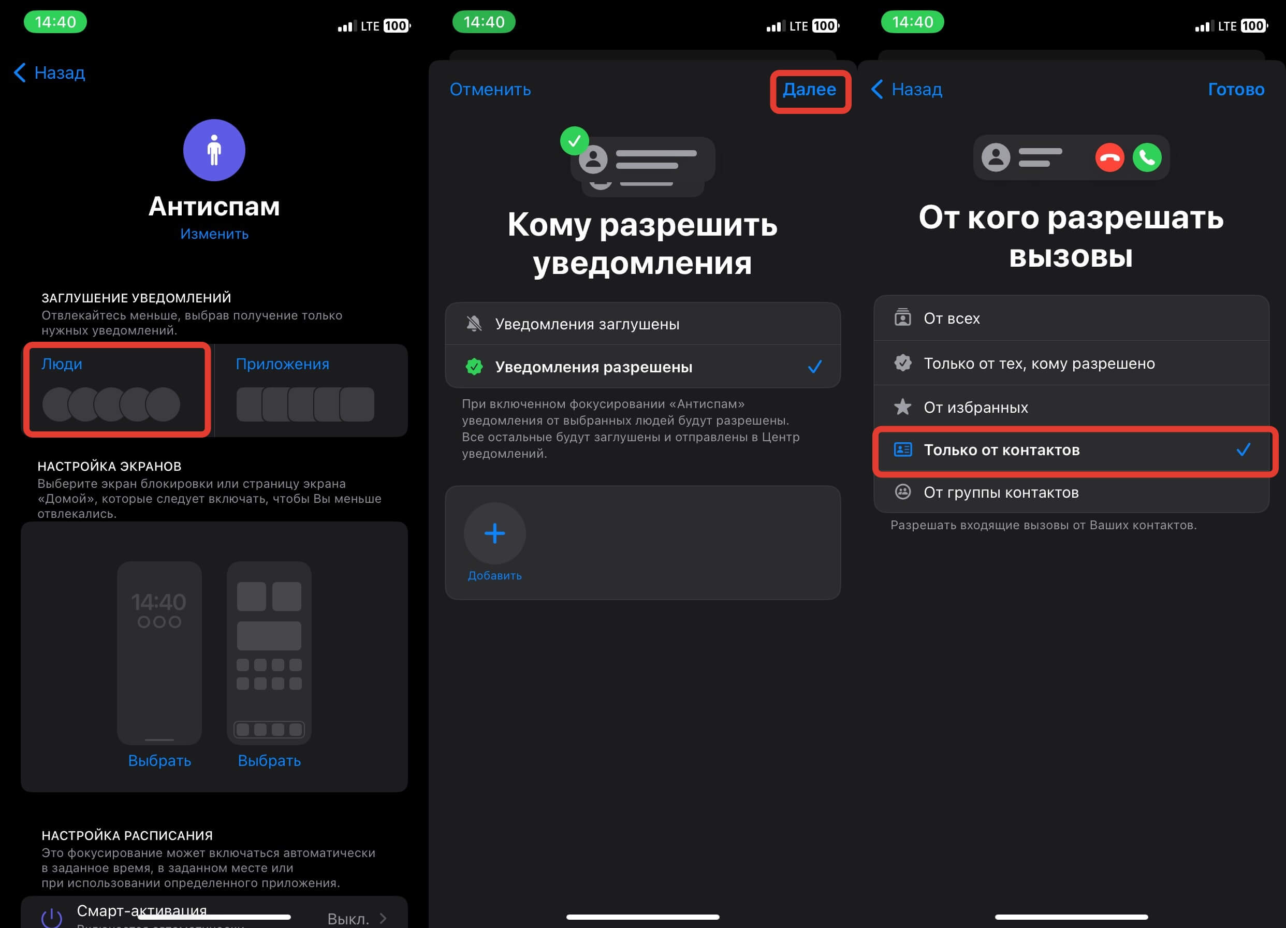1286x928 pixels.
Task: Tap the Смарт-активация power icon
Action: (52, 918)
